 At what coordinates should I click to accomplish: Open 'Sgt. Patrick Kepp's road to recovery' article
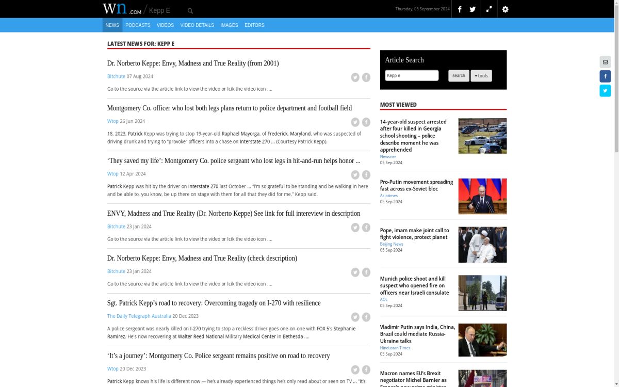click(x=214, y=303)
